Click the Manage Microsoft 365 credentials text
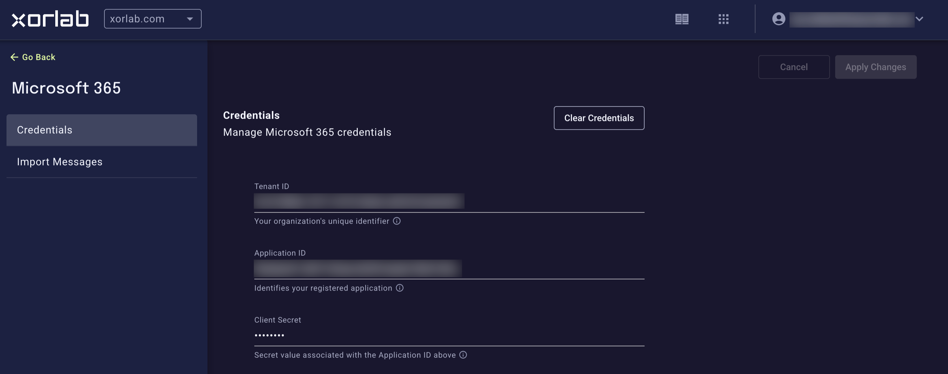Screen dimensions: 948x374 (307, 132)
